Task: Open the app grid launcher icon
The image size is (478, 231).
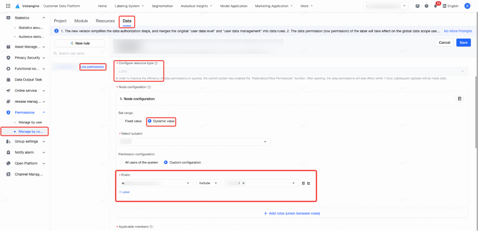Action: point(8,6)
